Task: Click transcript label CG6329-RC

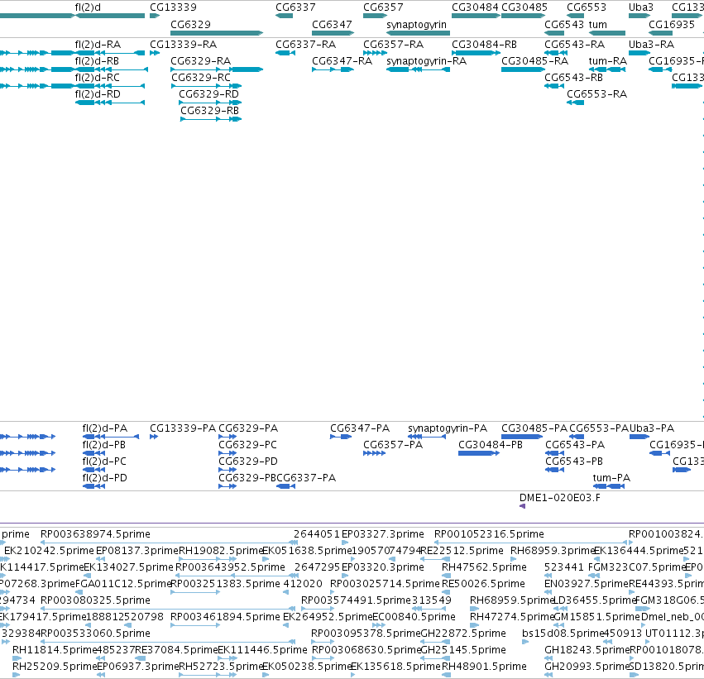Action: [201, 78]
